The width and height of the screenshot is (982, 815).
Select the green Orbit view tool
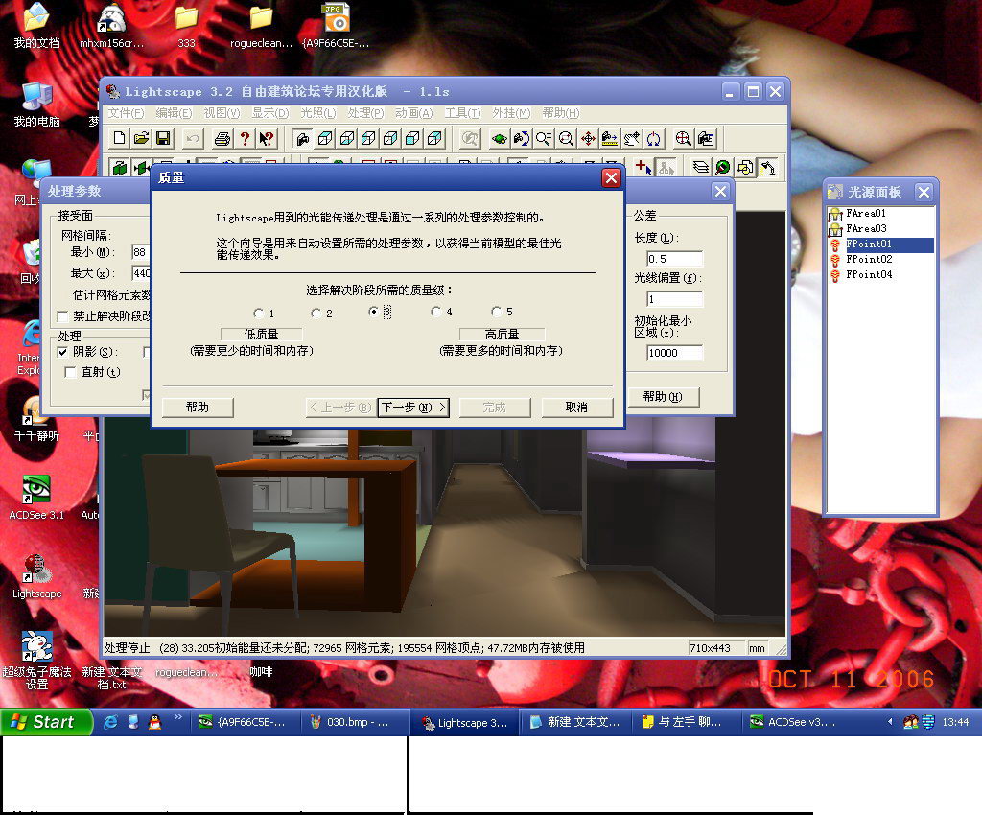tap(499, 138)
